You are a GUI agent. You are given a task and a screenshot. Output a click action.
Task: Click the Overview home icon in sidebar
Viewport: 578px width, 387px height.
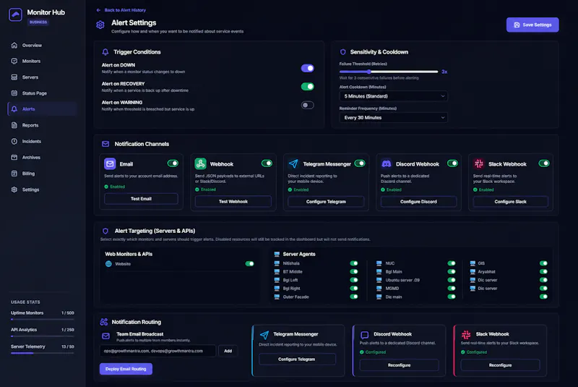14,46
